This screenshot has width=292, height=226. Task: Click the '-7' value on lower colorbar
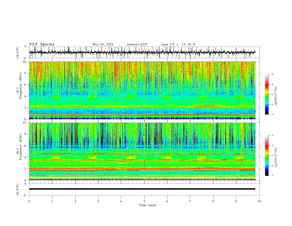point(272,176)
